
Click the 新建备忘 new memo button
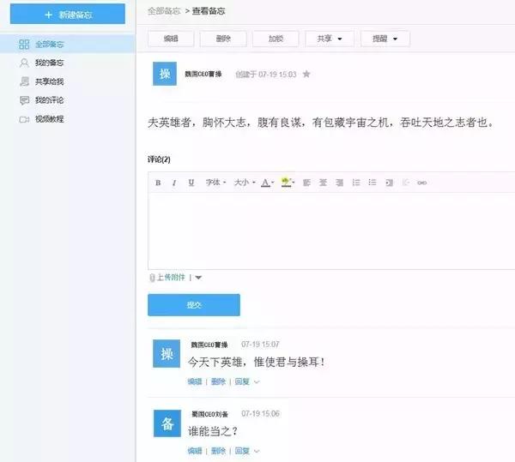pyautogui.click(x=67, y=14)
